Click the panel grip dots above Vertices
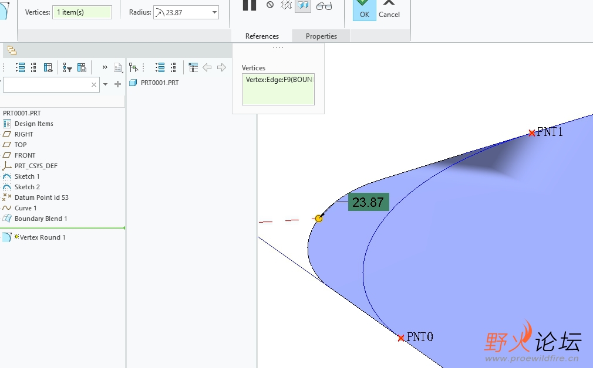Viewport: 593px width, 368px height. 278,47
